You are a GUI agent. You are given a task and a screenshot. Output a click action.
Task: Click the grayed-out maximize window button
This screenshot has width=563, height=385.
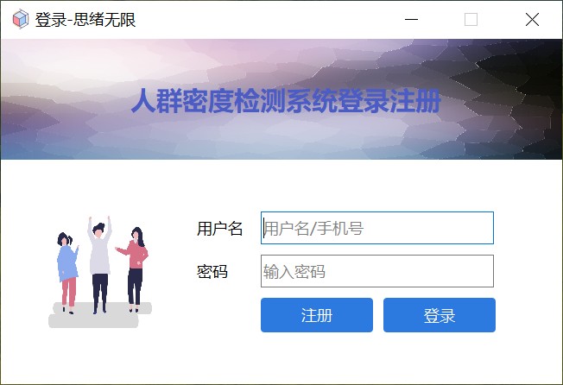(x=471, y=19)
